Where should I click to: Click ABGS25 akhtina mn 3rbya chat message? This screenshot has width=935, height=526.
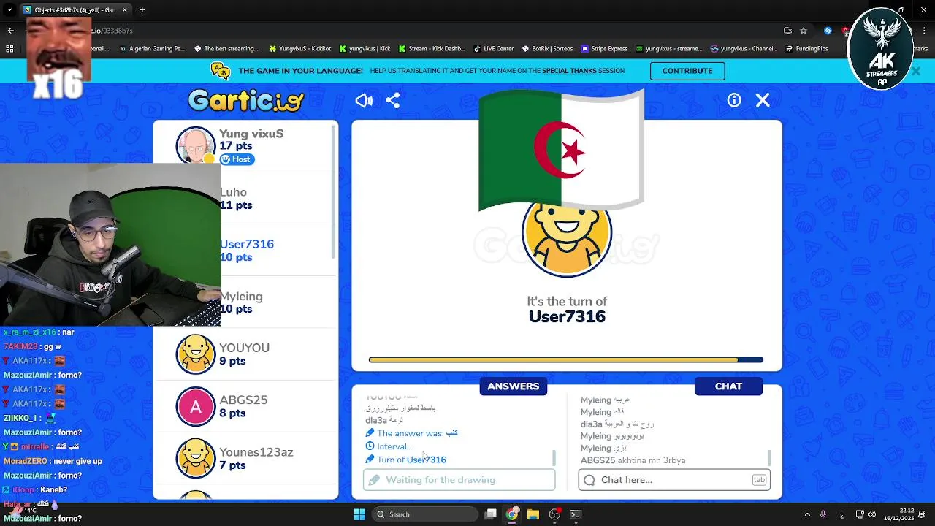pos(633,460)
